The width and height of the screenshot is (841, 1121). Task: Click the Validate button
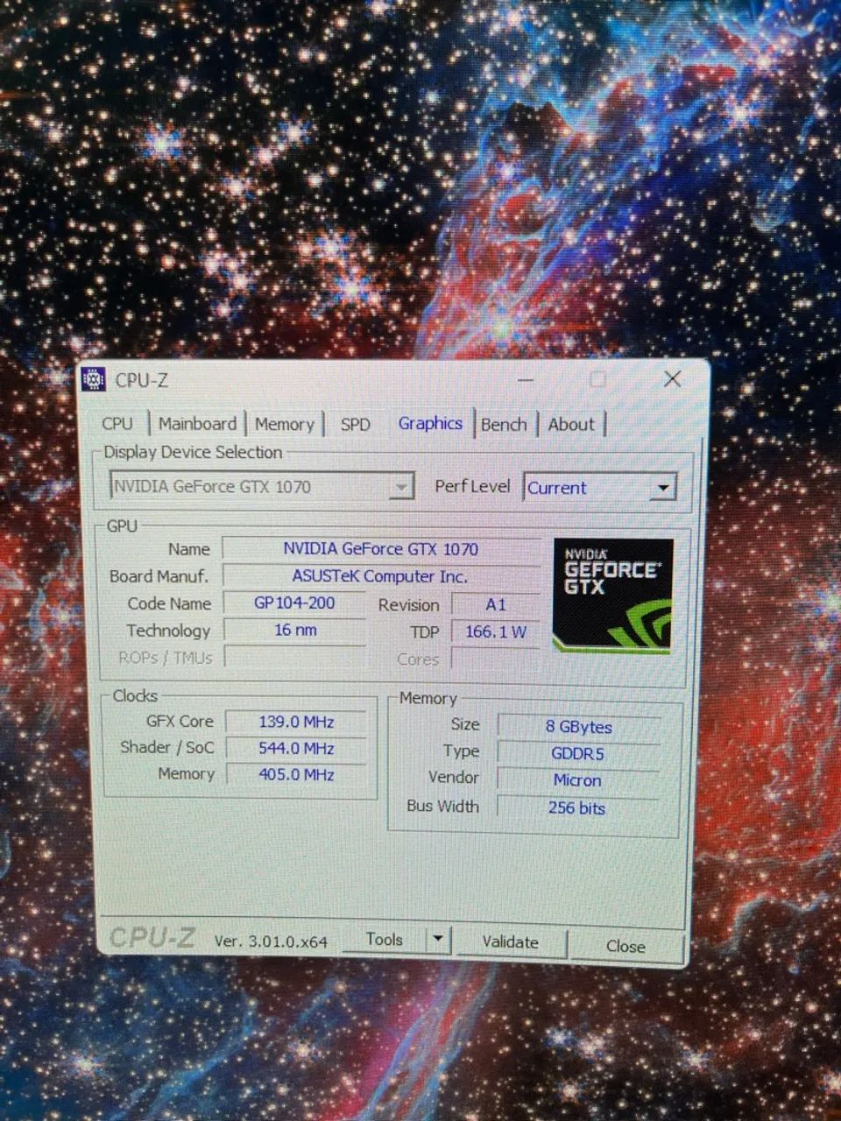coord(510,942)
